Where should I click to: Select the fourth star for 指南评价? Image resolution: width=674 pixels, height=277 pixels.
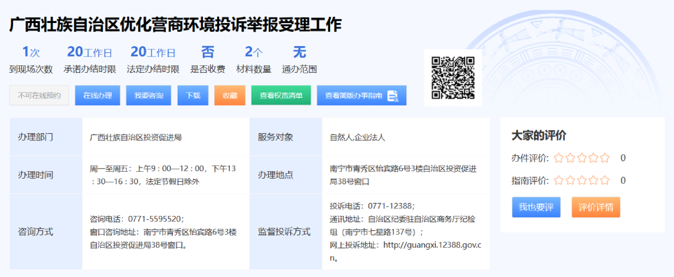click(x=593, y=181)
